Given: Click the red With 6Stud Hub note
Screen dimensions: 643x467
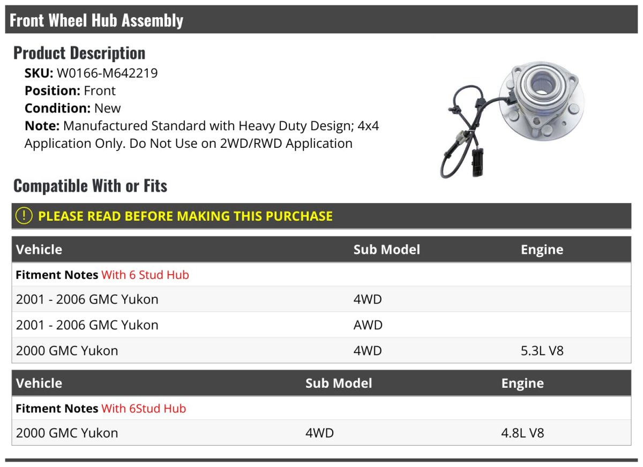Looking at the screenshot, I should click(144, 409).
